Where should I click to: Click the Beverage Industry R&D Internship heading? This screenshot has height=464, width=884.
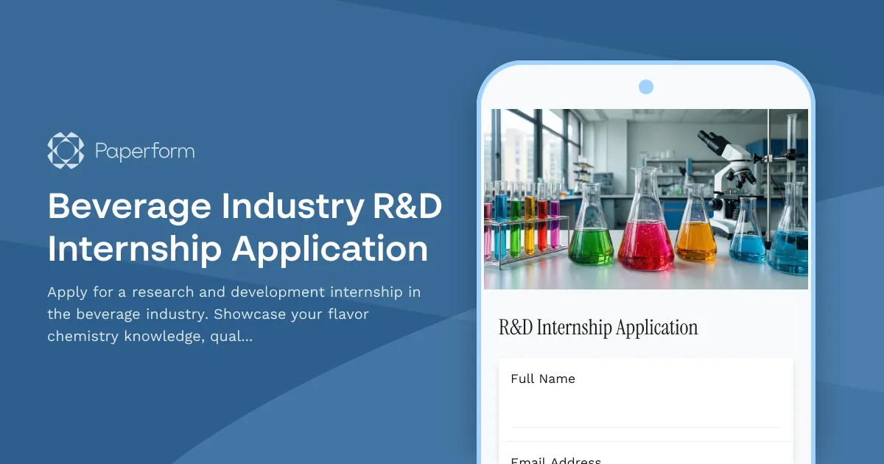(243, 228)
